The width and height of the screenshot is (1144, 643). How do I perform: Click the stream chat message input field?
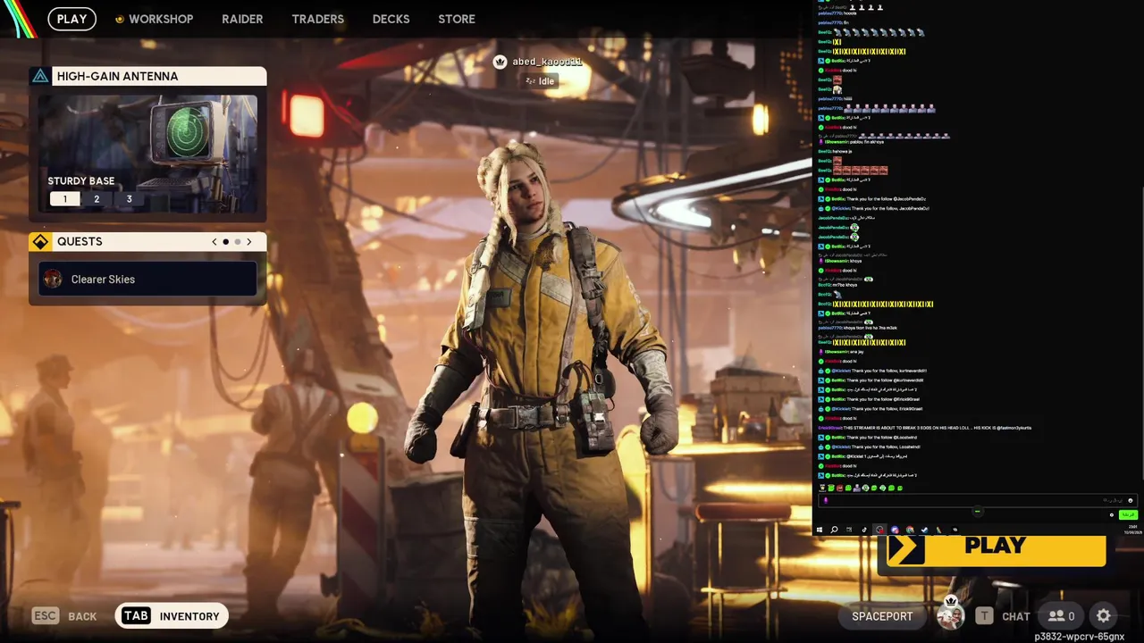(x=978, y=501)
